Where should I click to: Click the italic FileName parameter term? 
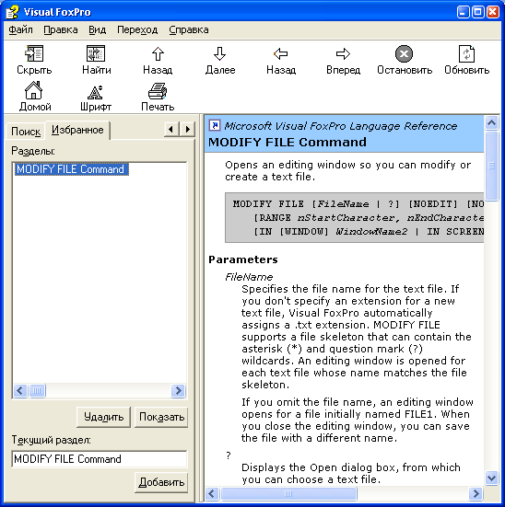click(x=249, y=277)
